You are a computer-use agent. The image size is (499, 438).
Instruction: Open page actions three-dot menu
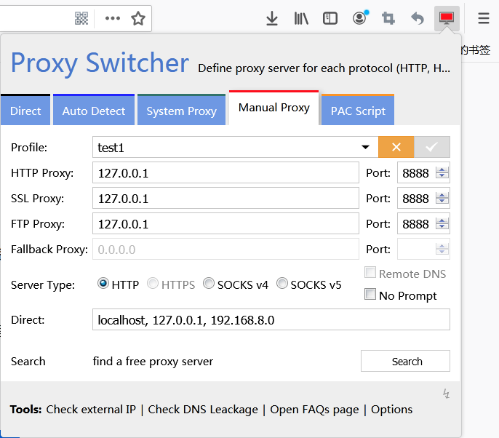112,18
